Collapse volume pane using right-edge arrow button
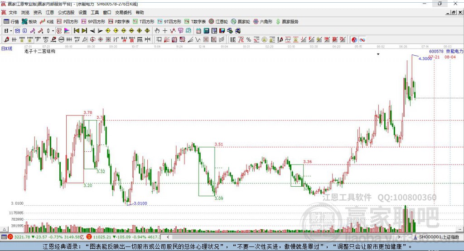 click(460, 229)
